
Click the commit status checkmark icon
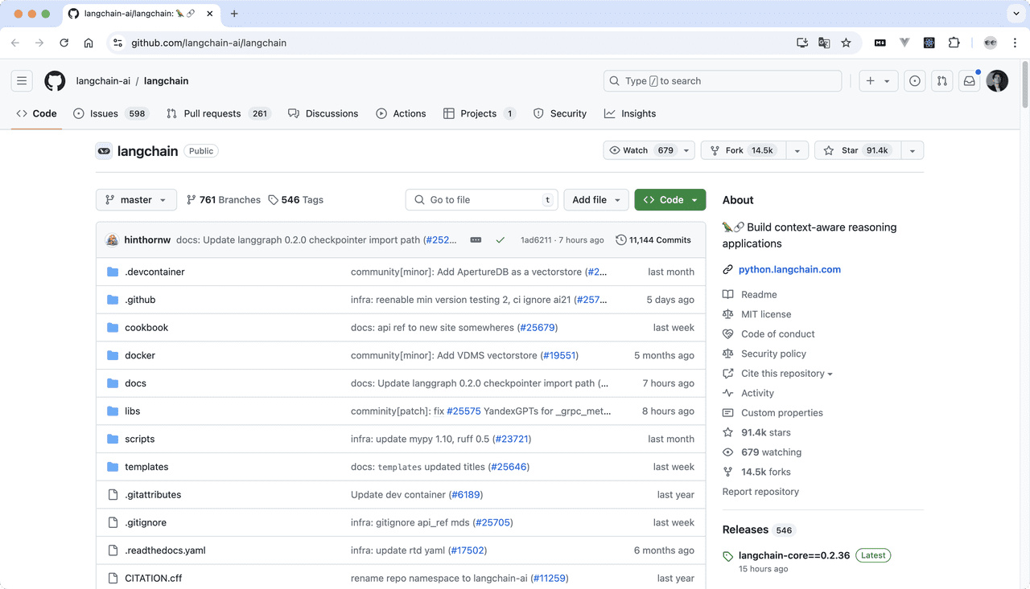pos(501,239)
